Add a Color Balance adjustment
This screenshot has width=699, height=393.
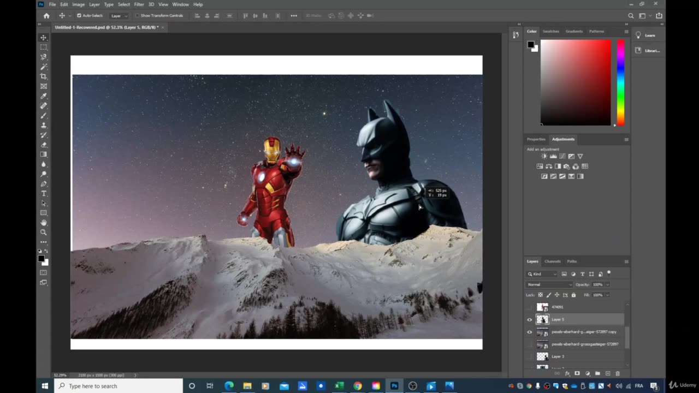tap(549, 166)
